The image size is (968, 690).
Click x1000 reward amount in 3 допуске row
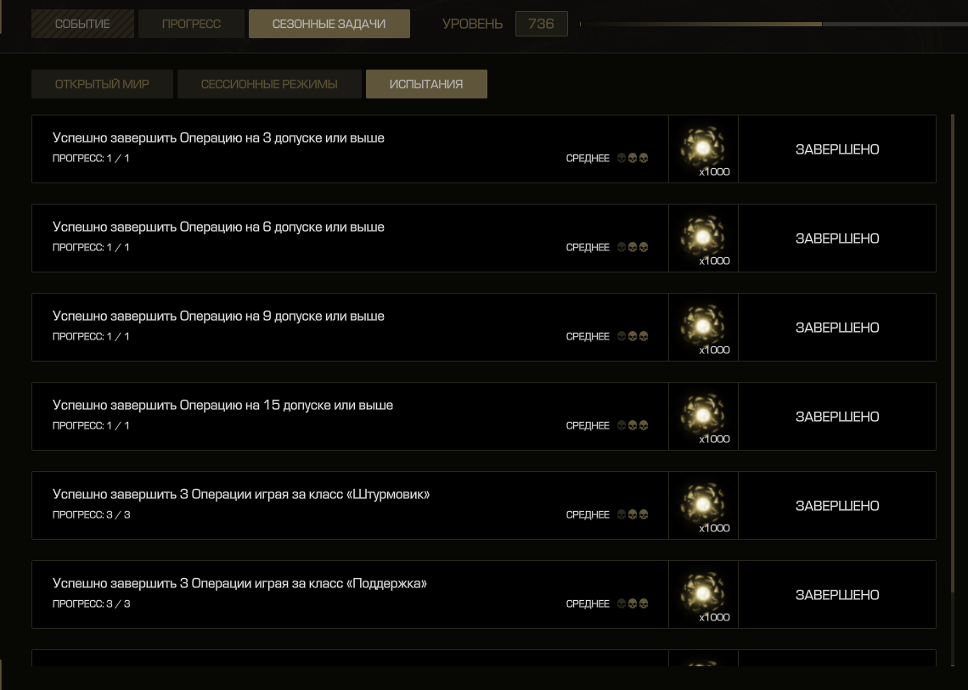[714, 171]
